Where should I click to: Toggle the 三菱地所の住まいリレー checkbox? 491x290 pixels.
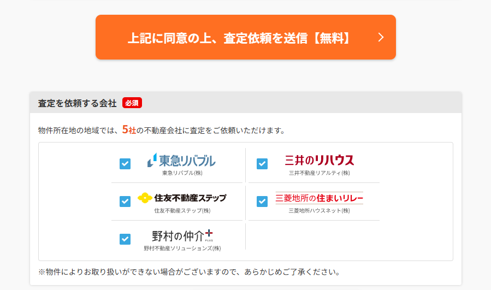click(262, 201)
